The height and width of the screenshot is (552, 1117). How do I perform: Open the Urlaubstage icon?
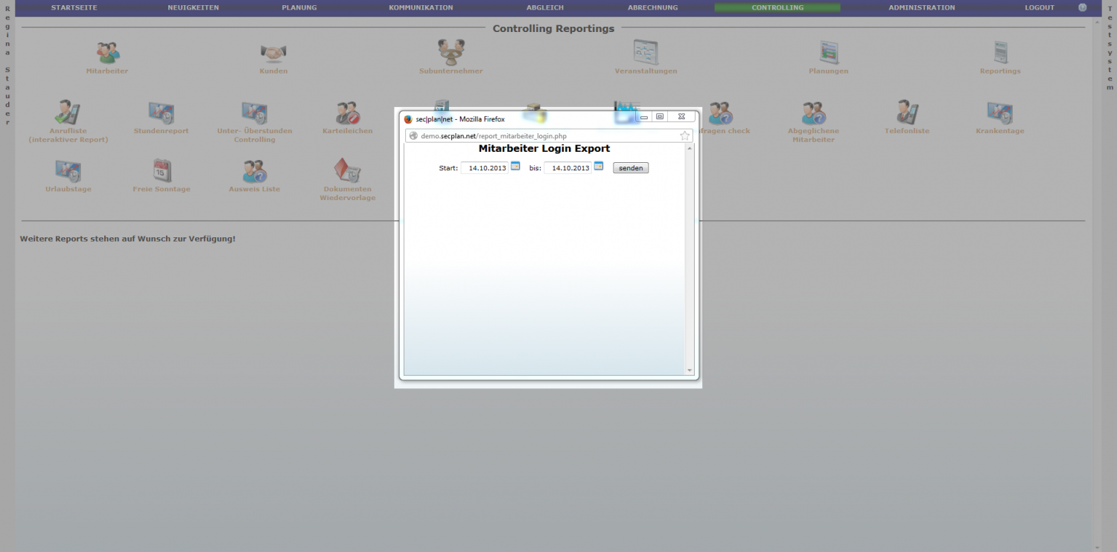(68, 170)
